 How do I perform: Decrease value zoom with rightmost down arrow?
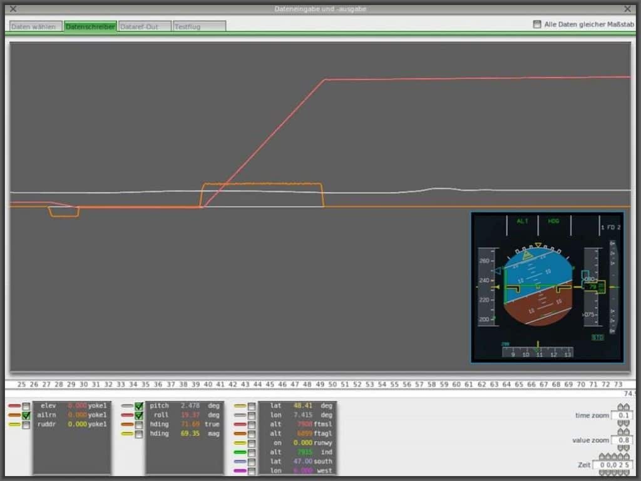click(627, 448)
